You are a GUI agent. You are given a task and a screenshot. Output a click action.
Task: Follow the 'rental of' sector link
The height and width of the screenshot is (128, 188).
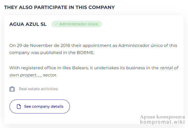click(x=169, y=68)
